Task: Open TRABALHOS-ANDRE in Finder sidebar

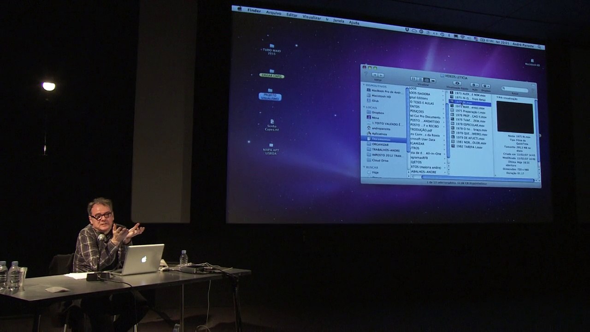Action: pos(383,150)
